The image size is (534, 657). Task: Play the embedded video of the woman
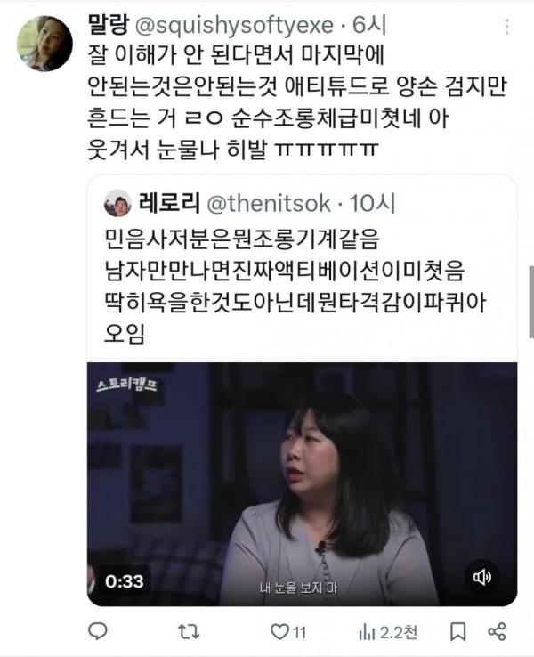(302, 484)
